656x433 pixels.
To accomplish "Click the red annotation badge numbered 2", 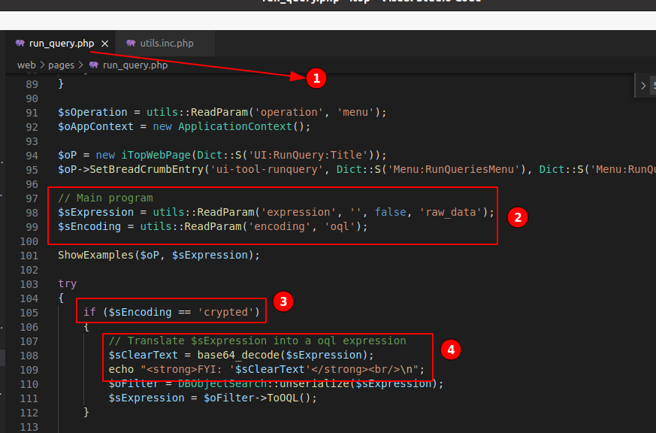I will coord(517,217).
